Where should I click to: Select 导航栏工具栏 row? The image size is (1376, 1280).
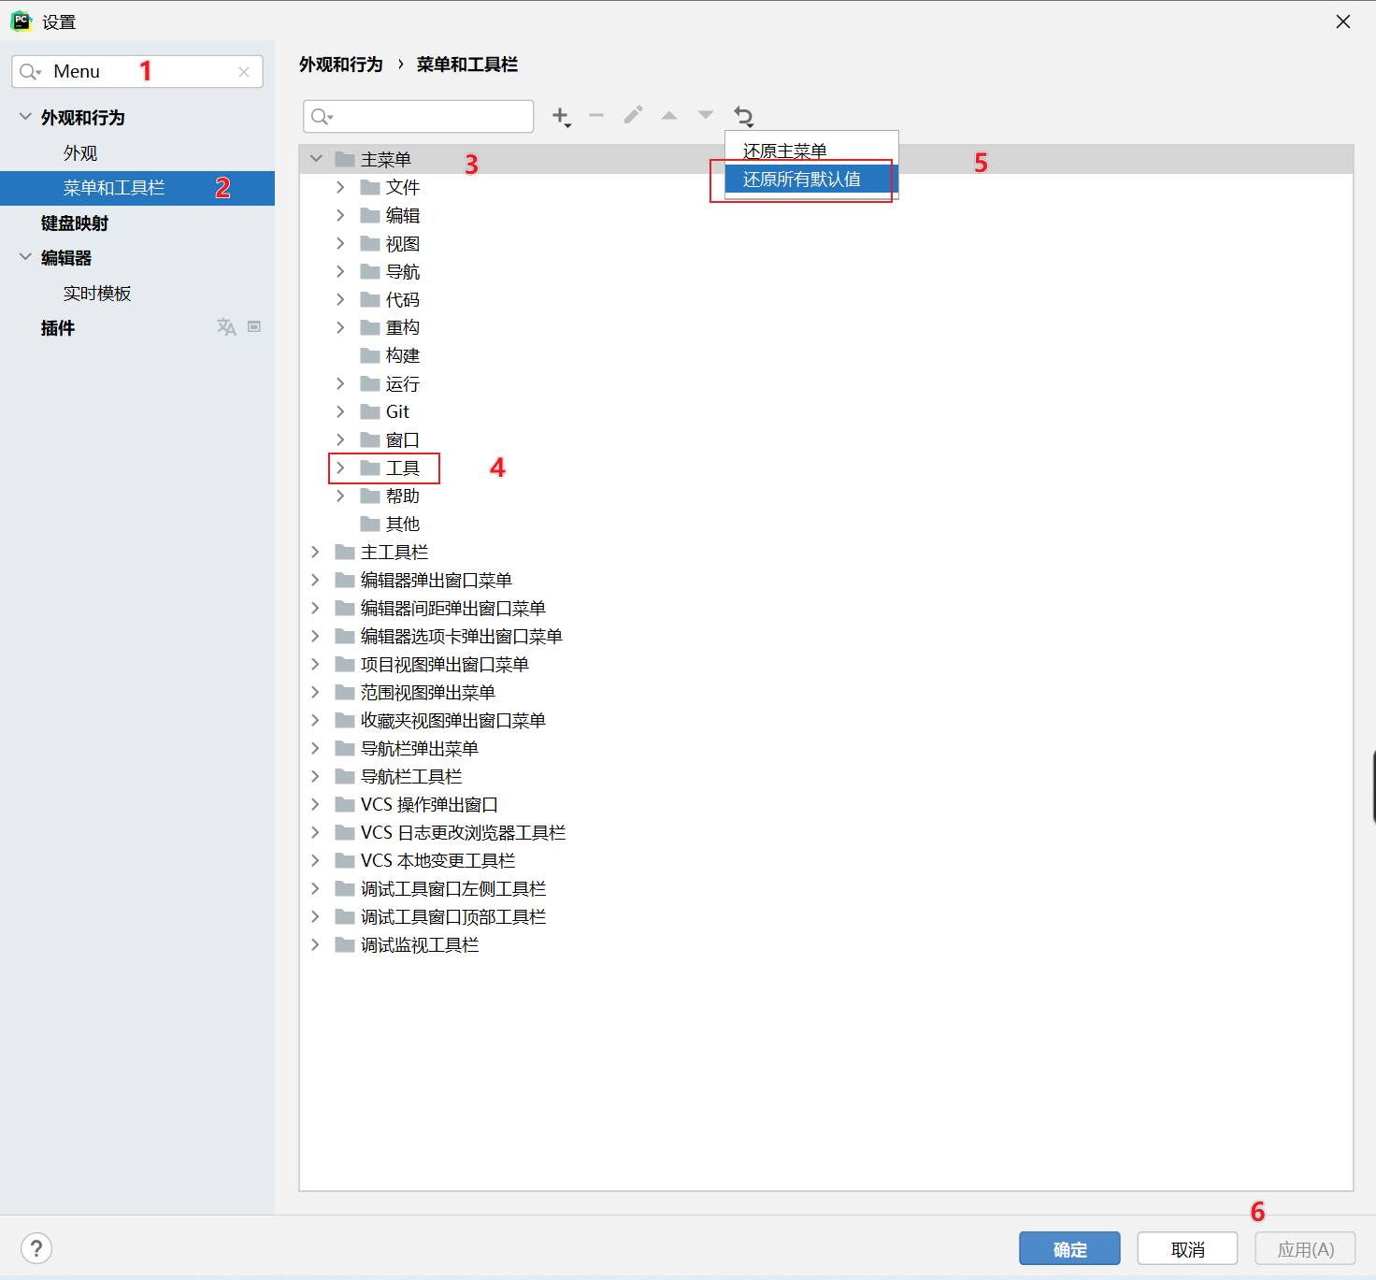(x=826, y=776)
